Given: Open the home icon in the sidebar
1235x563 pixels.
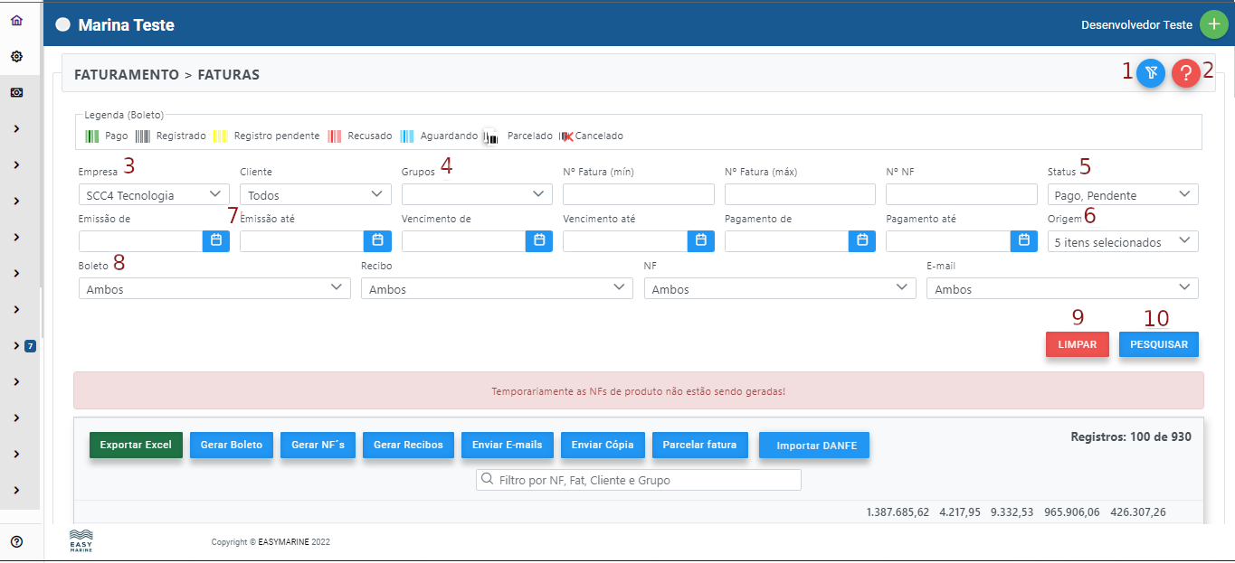Looking at the screenshot, I should click(x=16, y=21).
